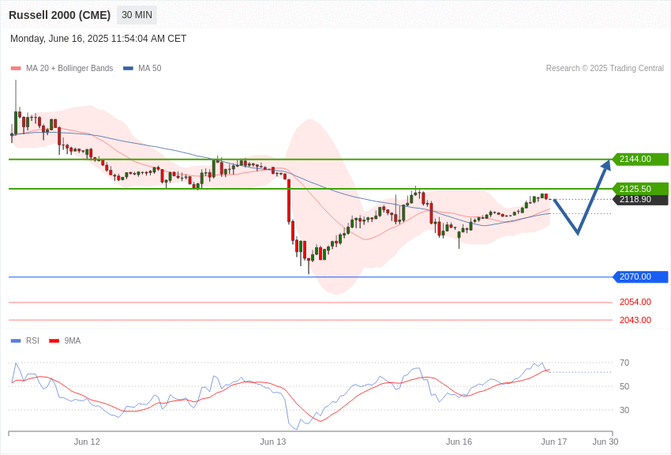Click the RSI 50 axis value
The width and height of the screenshot is (671, 455).
[624, 386]
